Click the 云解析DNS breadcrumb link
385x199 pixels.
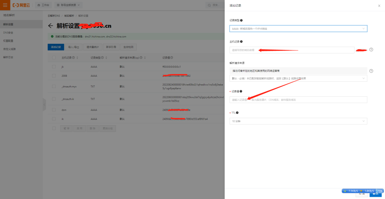coord(54,16)
